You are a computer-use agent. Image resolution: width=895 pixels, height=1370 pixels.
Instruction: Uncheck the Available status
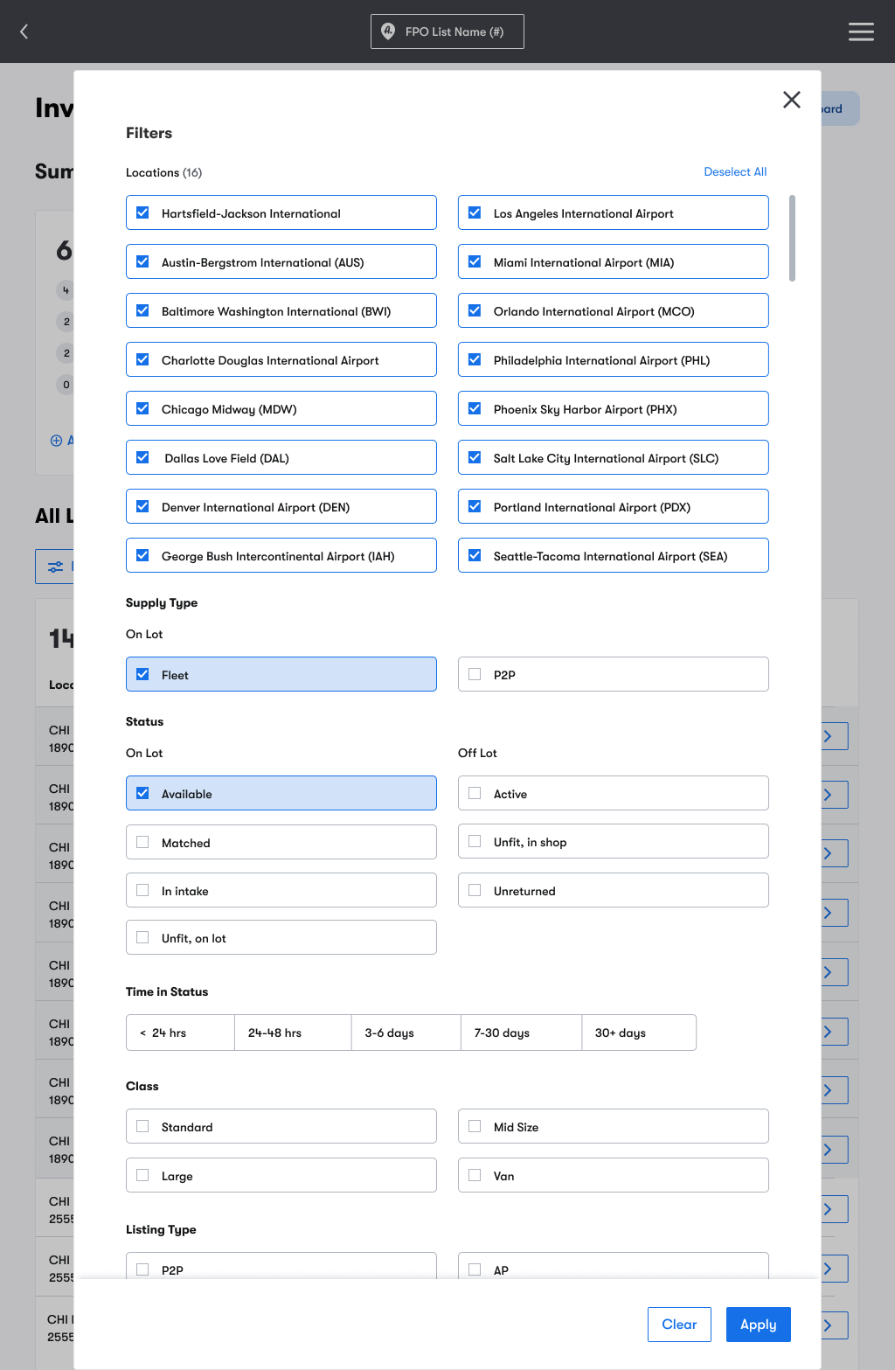pyautogui.click(x=281, y=793)
